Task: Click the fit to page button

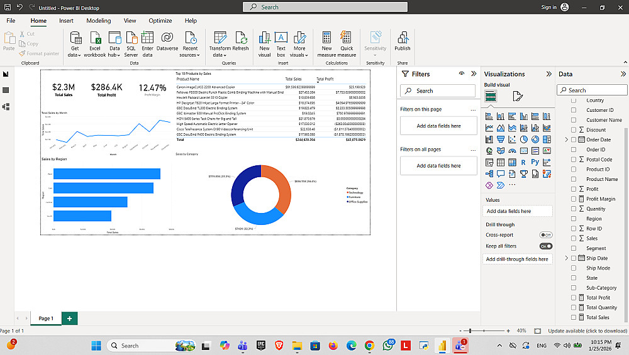Action: pos(538,331)
